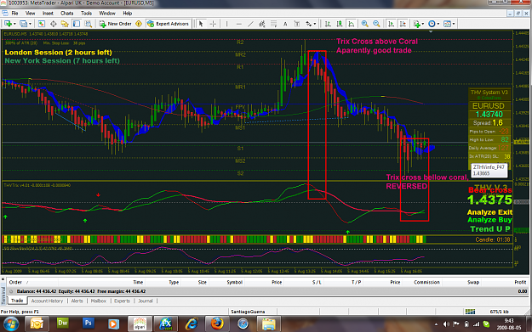Screen dimensions: 532x332
Task: Toggle the Terminal panel toolbar button
Action: [x=77, y=24]
